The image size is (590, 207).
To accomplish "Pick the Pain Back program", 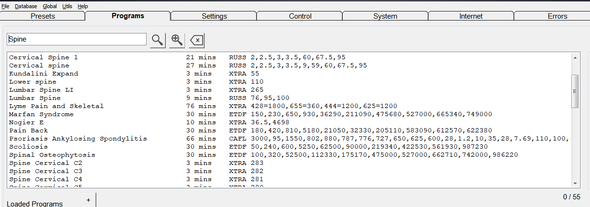I will point(289,131).
